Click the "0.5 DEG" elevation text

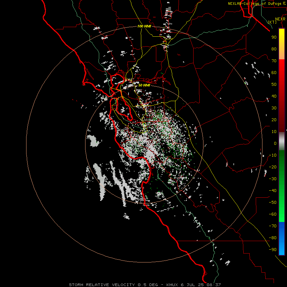click(x=148, y=285)
